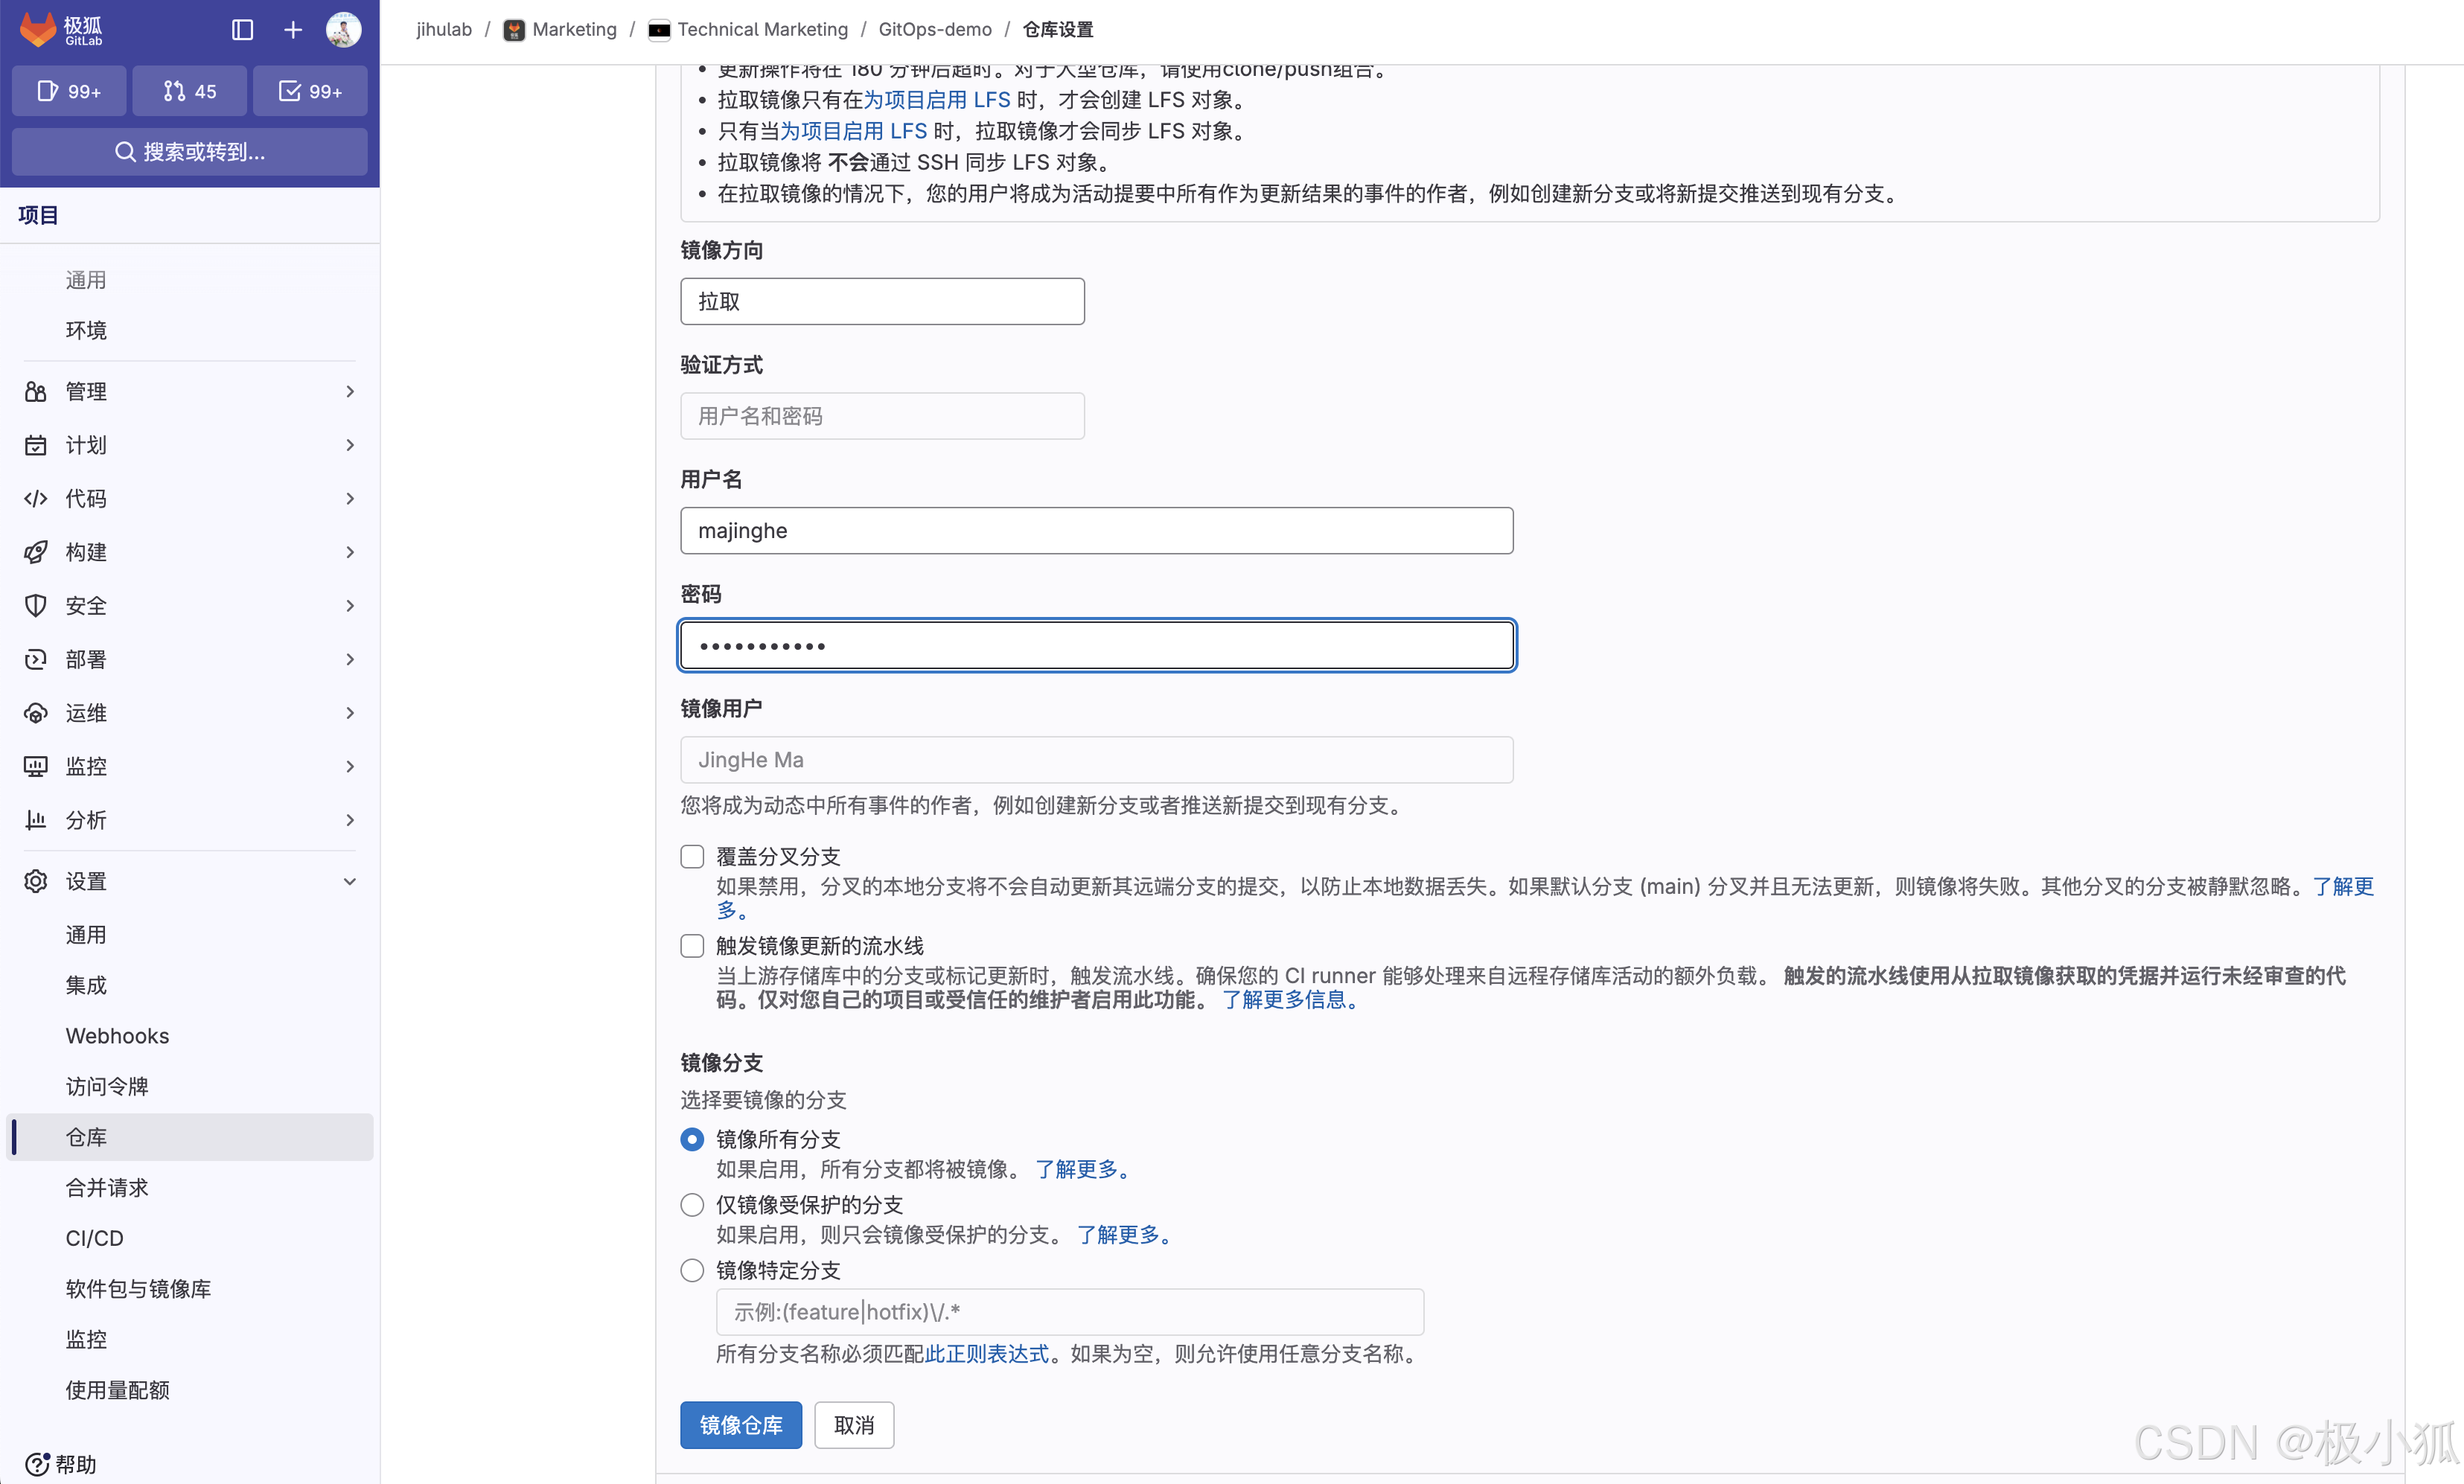Open merge requests counter showing 45

coord(189,91)
